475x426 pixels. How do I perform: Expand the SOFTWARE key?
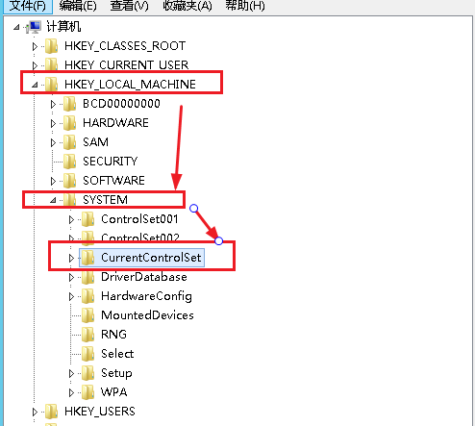(x=53, y=181)
